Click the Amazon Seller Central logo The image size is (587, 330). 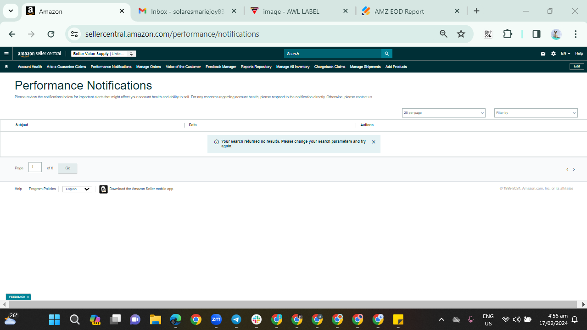click(39, 54)
